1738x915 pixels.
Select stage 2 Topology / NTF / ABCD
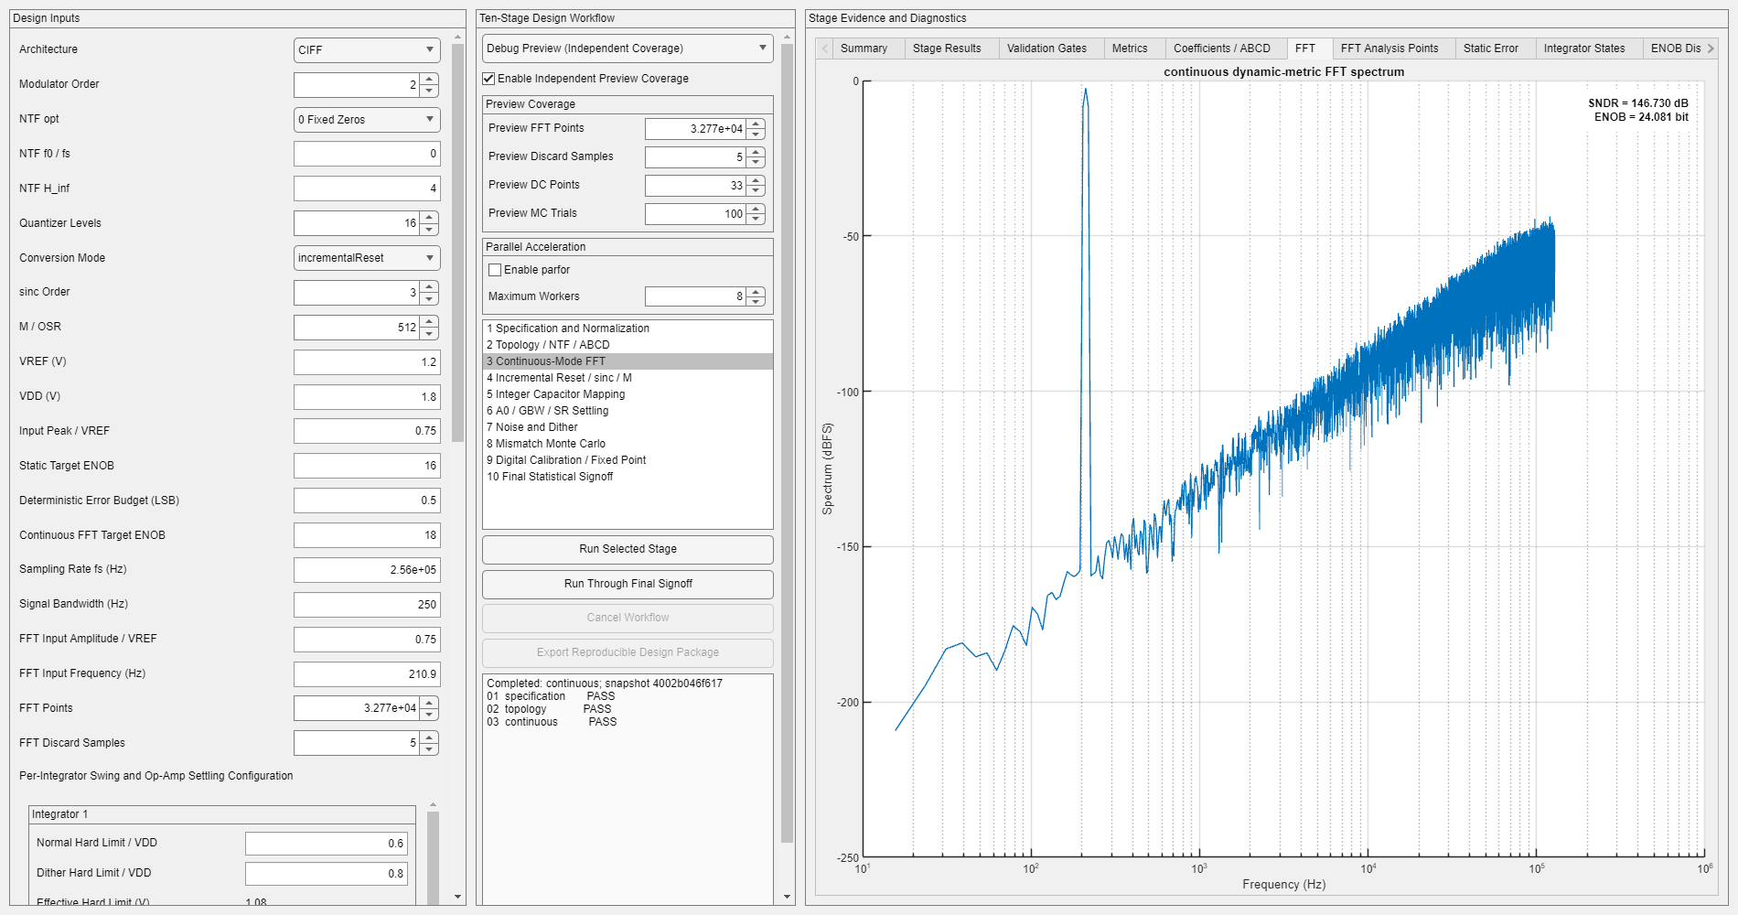click(628, 345)
